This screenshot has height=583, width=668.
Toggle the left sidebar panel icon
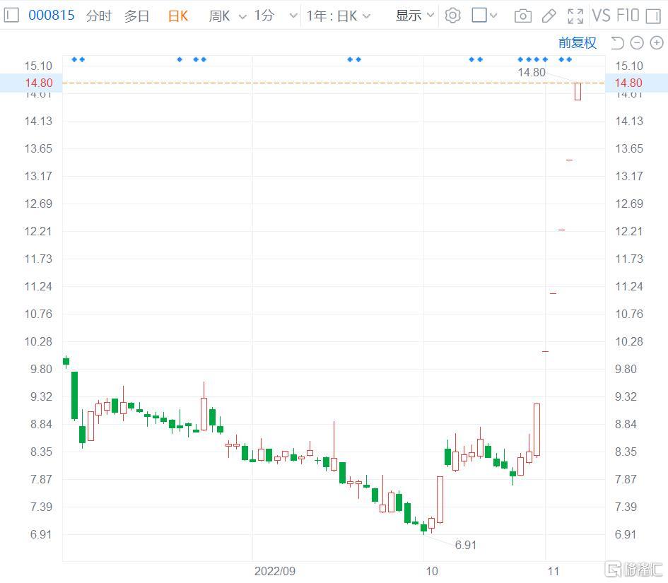coord(11,16)
